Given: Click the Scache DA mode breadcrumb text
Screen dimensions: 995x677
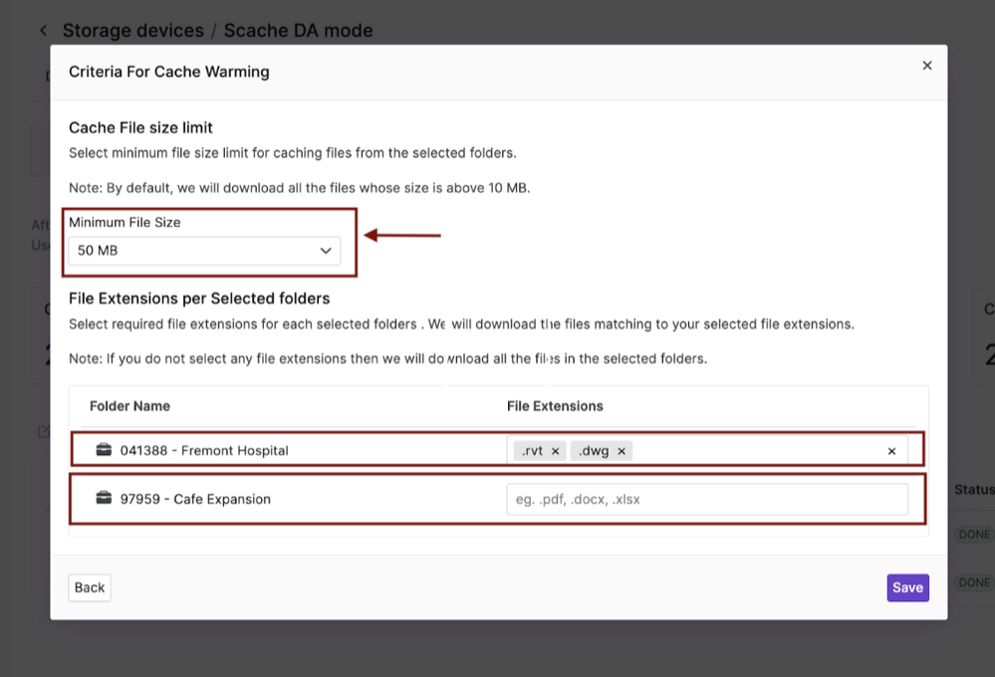Looking at the screenshot, I should click(x=298, y=31).
